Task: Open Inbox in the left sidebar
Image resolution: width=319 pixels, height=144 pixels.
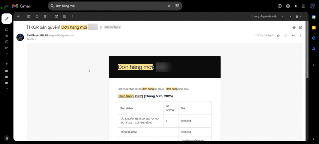Action: point(7,30)
